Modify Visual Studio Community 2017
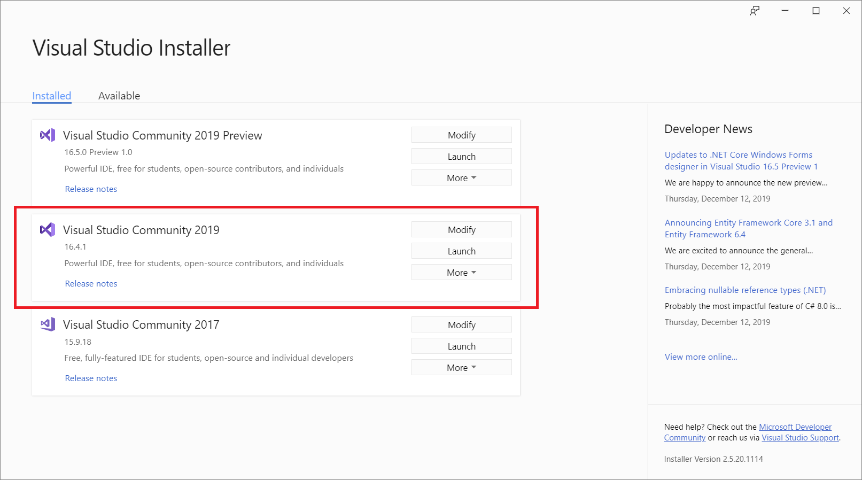862x480 pixels. 462,325
